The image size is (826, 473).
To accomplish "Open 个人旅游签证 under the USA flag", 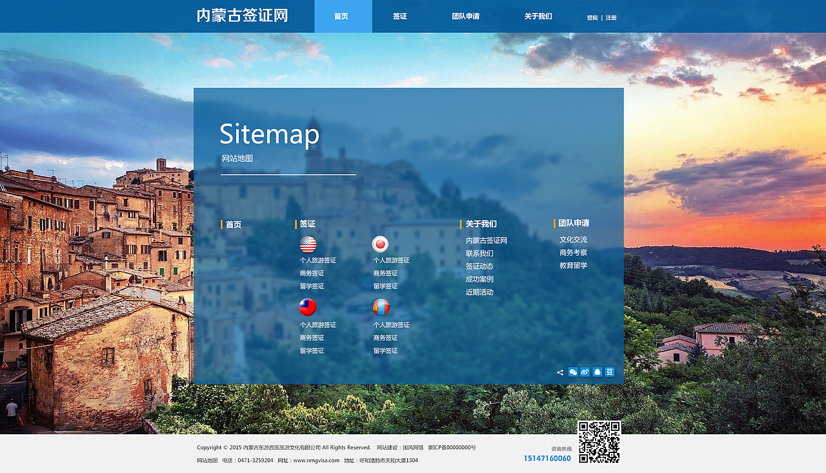I will (x=317, y=261).
